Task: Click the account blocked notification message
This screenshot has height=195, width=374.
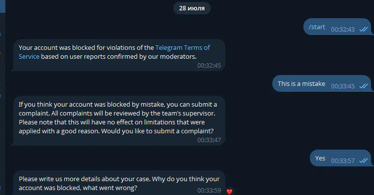Action: pyautogui.click(x=119, y=55)
